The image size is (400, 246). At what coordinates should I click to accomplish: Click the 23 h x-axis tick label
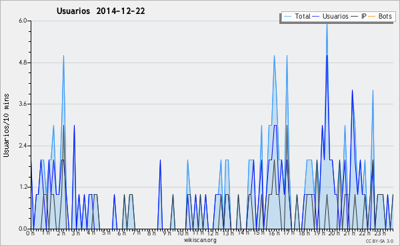380,233
